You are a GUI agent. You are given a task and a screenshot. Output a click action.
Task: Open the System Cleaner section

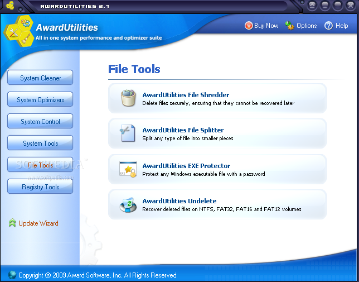pos(40,78)
